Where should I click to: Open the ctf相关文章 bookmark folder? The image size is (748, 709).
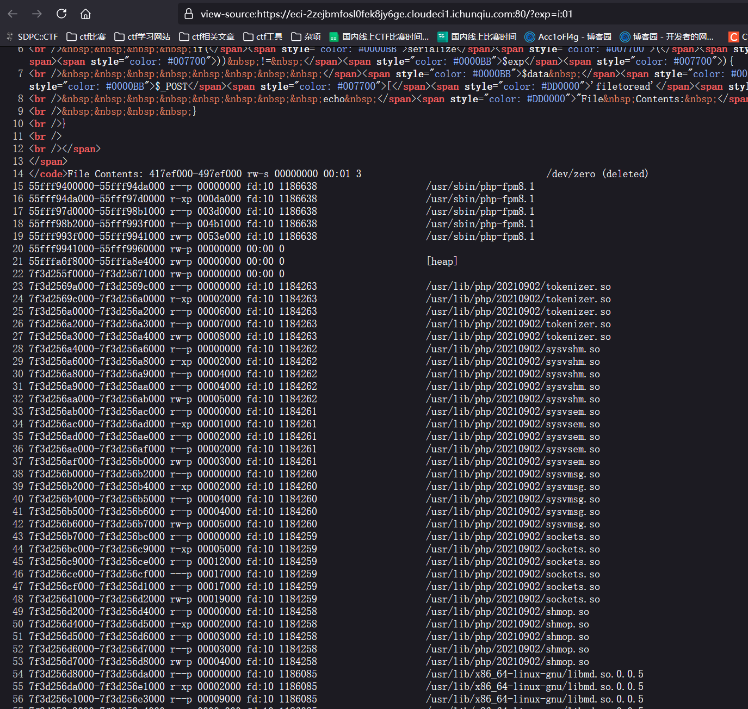(x=207, y=37)
